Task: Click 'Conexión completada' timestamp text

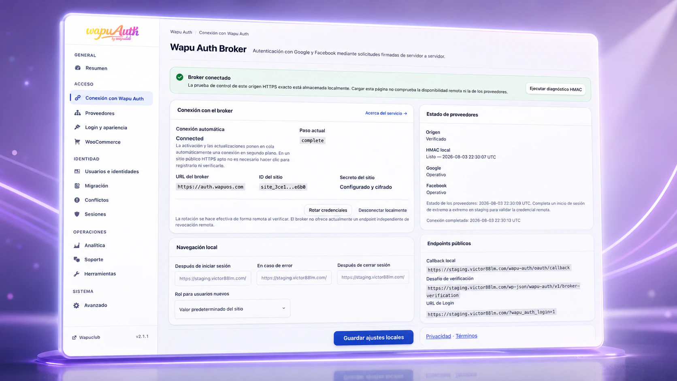Action: 473,220
